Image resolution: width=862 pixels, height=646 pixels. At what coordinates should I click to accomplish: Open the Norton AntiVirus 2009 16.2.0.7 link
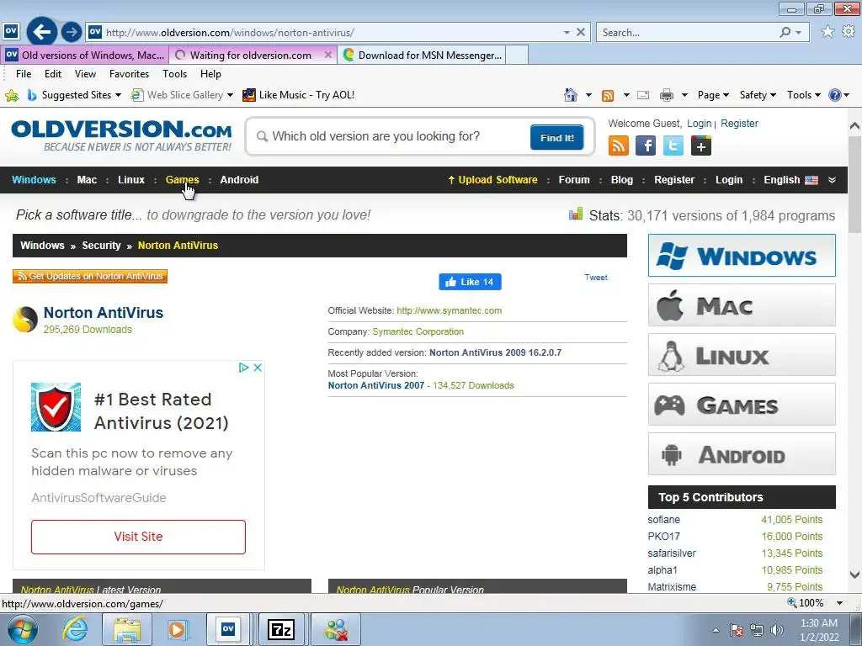495,352
